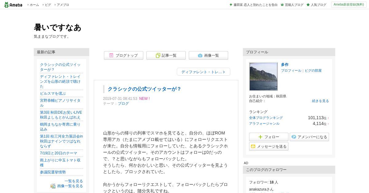The width and height of the screenshot is (369, 193).
Task: Click 記事一覧 tab button
Action: 166,55
